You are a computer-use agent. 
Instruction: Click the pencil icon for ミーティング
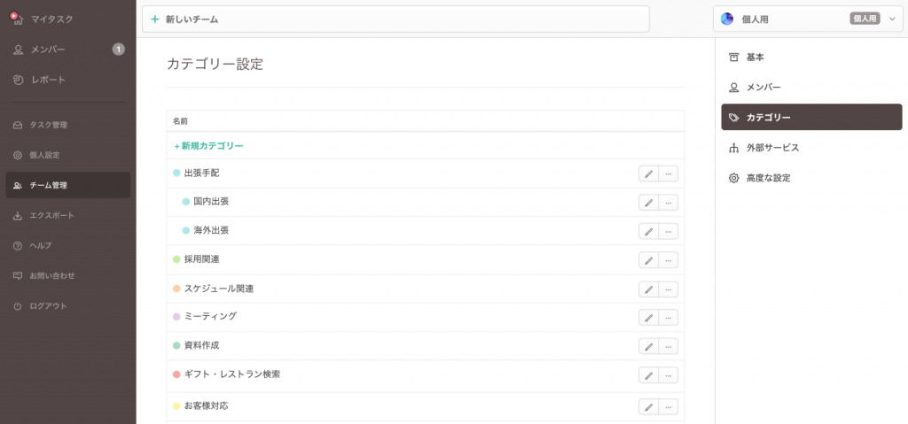(x=648, y=317)
